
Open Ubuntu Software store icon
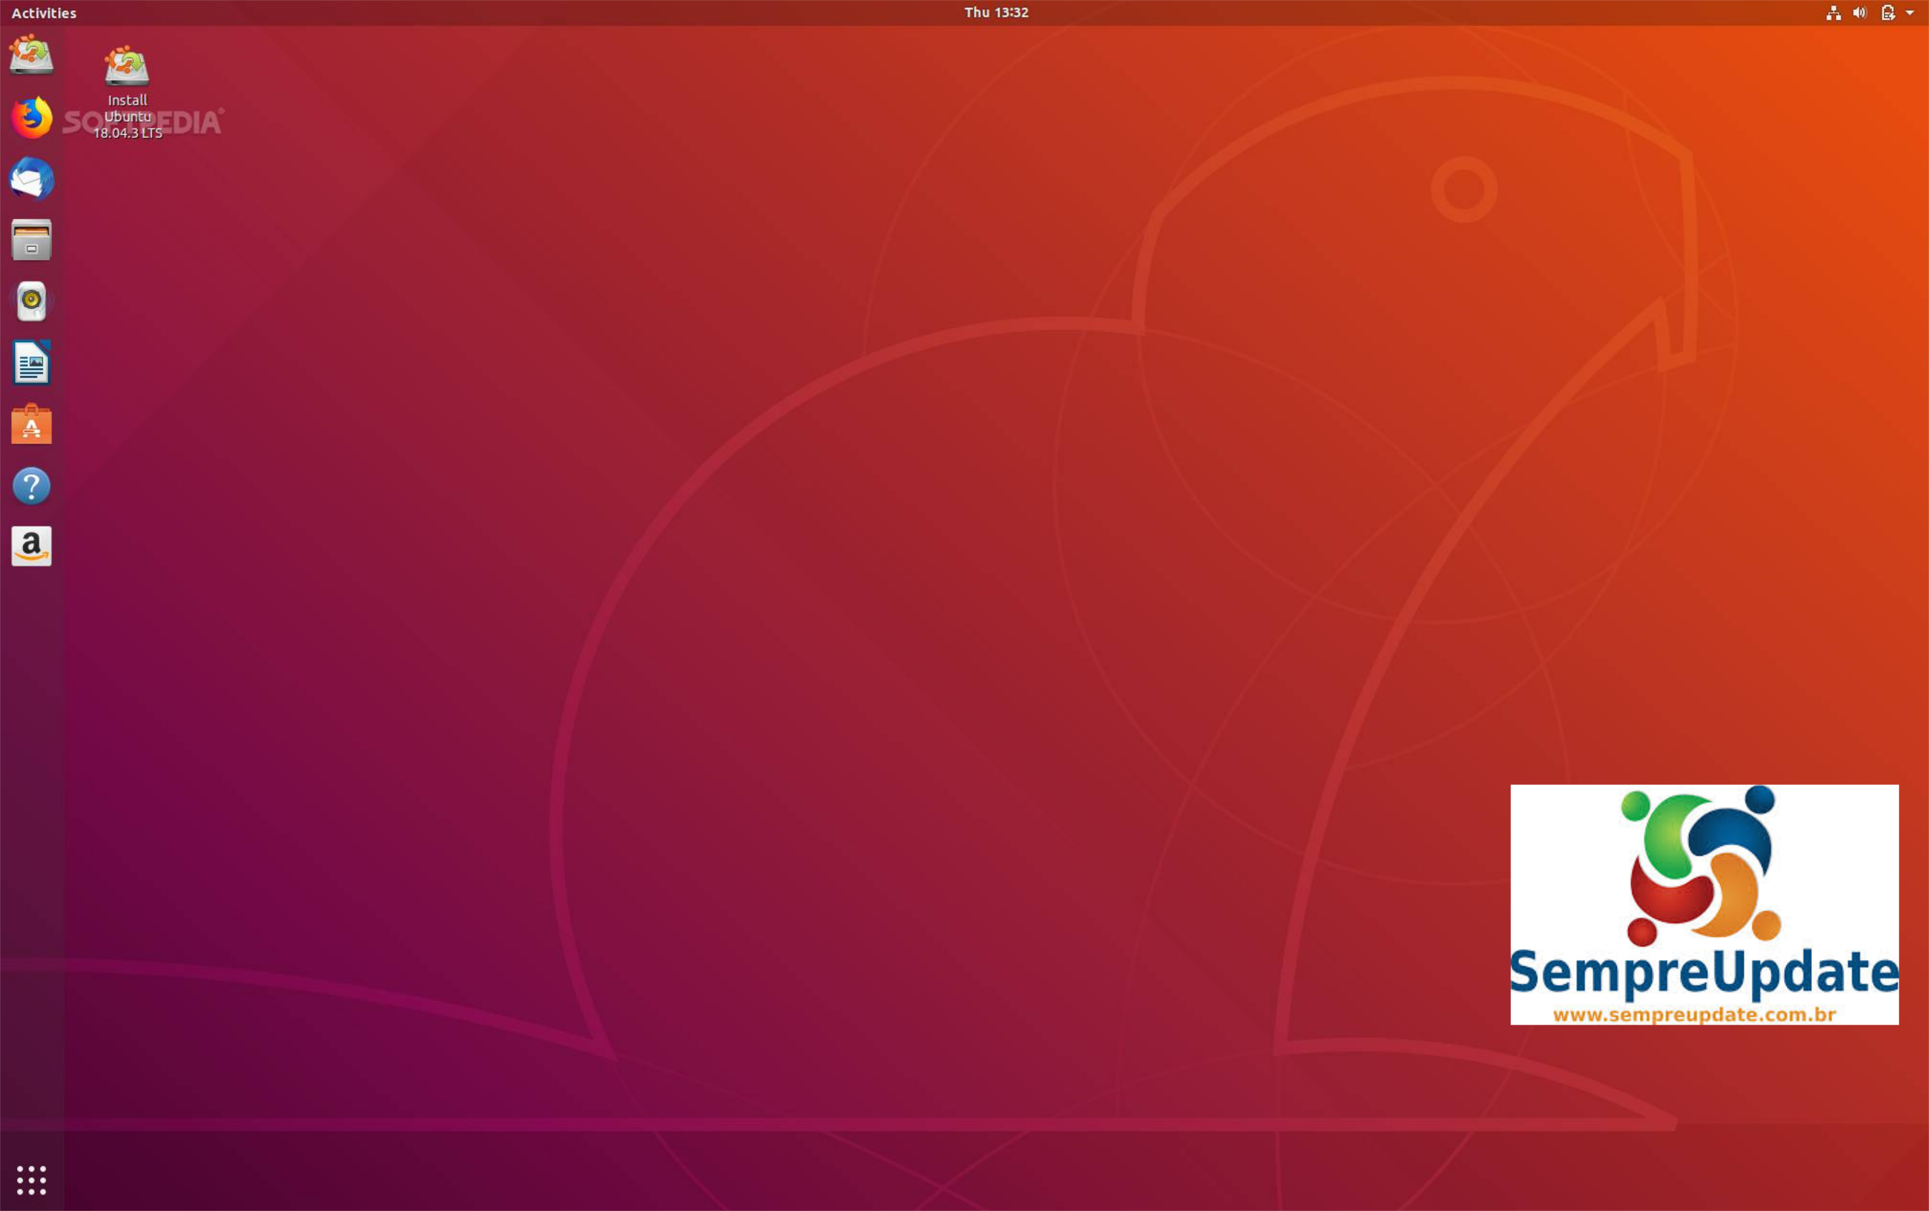(32, 425)
